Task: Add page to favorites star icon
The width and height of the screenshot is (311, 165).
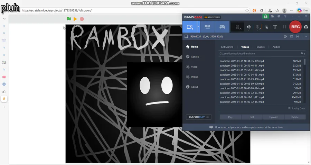Action: [x=247, y=11]
